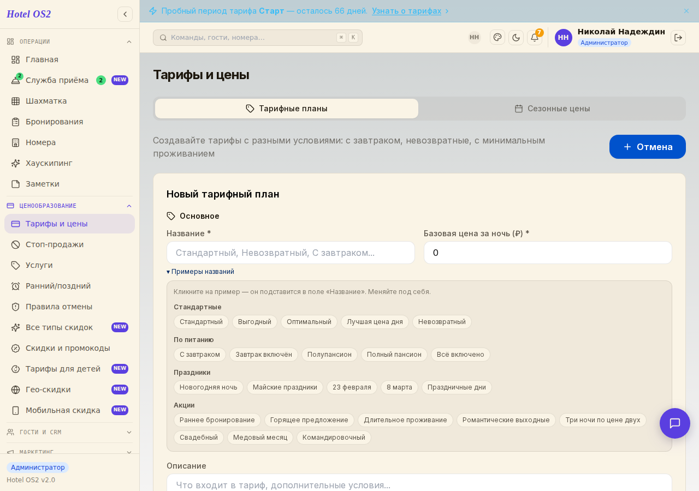The image size is (699, 491).
Task: Open Заметки note icon
Action: pos(15,184)
